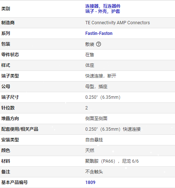Open the 连接器，互连器件 category link
This screenshot has height=188, width=175.
[103, 6]
